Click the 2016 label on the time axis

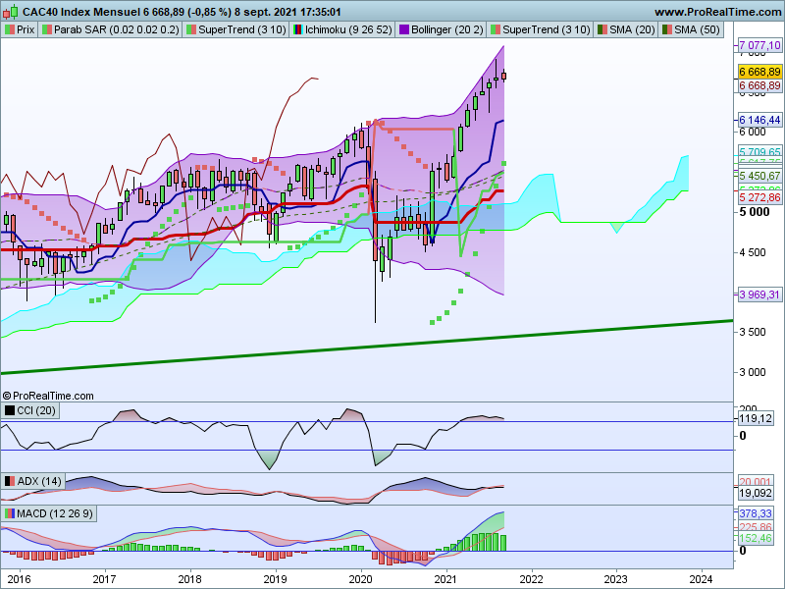coord(20,579)
